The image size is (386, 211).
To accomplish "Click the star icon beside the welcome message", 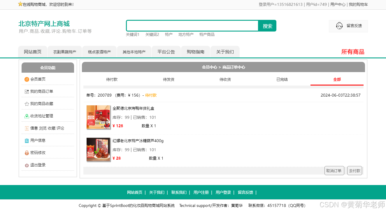I will pos(20,4).
